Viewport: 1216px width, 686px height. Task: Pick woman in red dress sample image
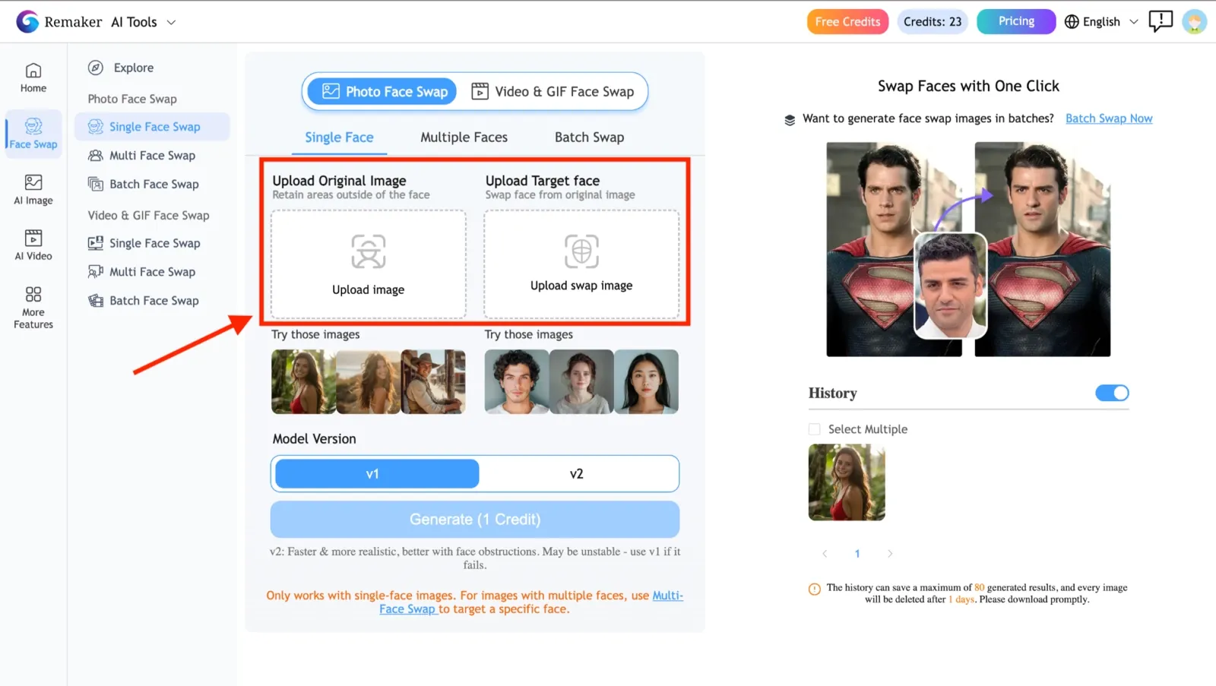[x=303, y=381]
